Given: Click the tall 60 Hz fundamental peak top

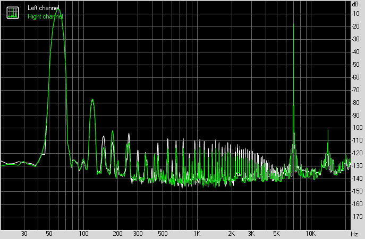Looking at the screenshot, I should [x=58, y=10].
